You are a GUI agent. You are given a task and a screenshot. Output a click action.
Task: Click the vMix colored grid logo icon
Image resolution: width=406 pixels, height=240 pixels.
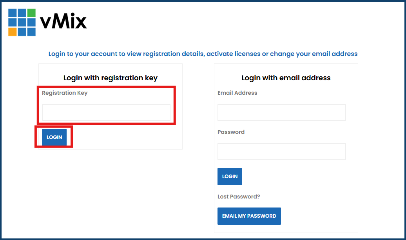click(x=22, y=22)
